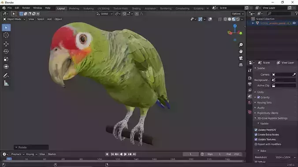Open the Render menu

click(x=26, y=8)
